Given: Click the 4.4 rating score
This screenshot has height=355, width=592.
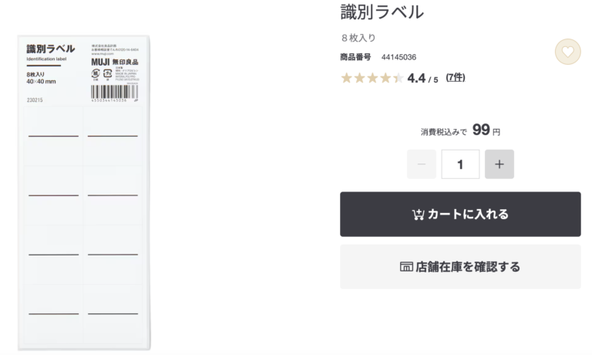Looking at the screenshot, I should (416, 78).
